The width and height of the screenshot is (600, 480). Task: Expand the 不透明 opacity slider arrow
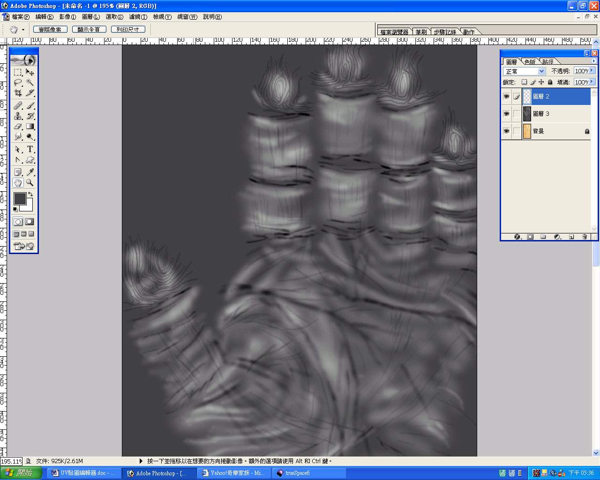click(x=592, y=71)
